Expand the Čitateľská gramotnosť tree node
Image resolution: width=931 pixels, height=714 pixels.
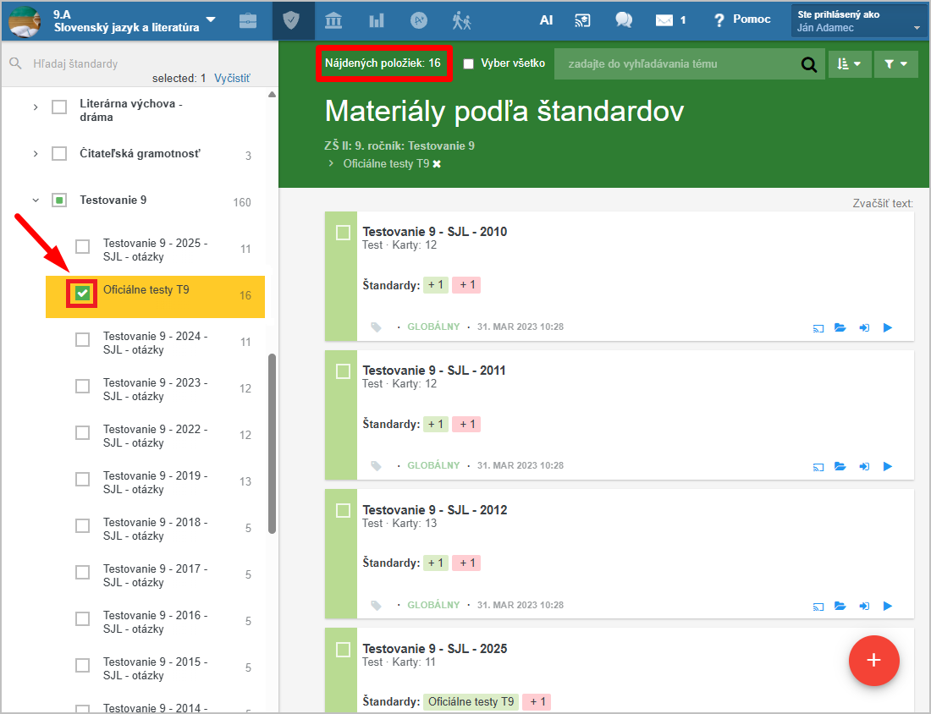pos(36,154)
